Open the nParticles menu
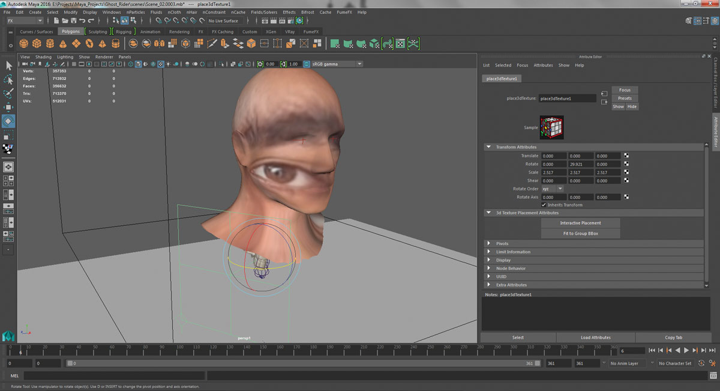Viewport: 720px width, 391px height. [x=136, y=12]
